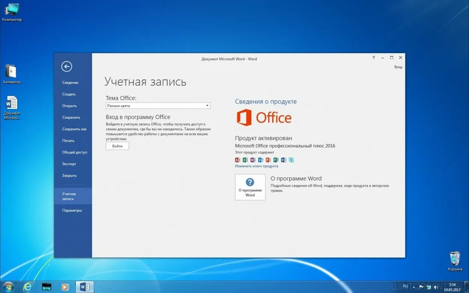
Task: Select Учетная запись in the sidebar
Action: click(73, 196)
